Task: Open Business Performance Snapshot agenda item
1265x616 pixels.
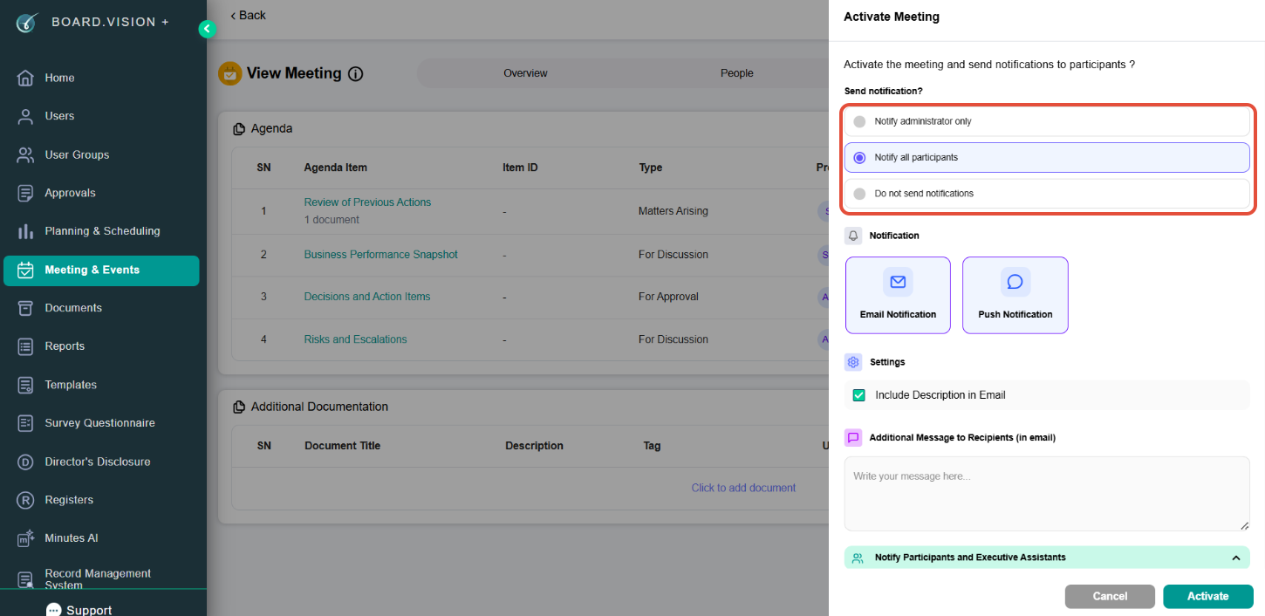Action: (380, 255)
